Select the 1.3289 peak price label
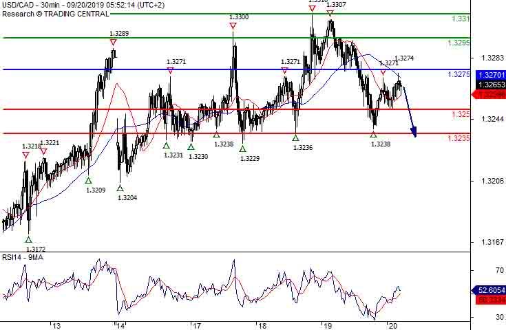This screenshot has height=330, width=506. coord(119,34)
